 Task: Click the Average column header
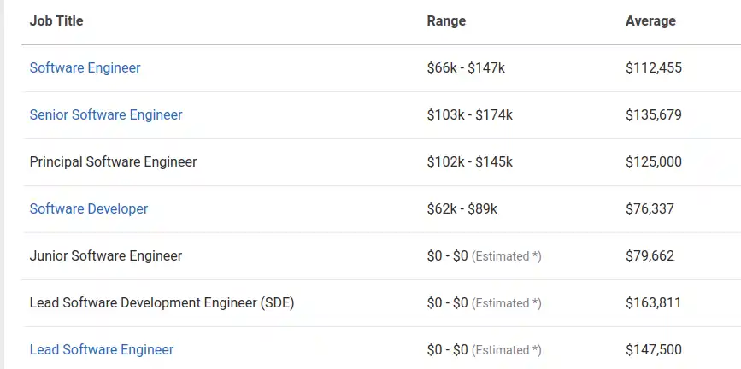point(650,20)
